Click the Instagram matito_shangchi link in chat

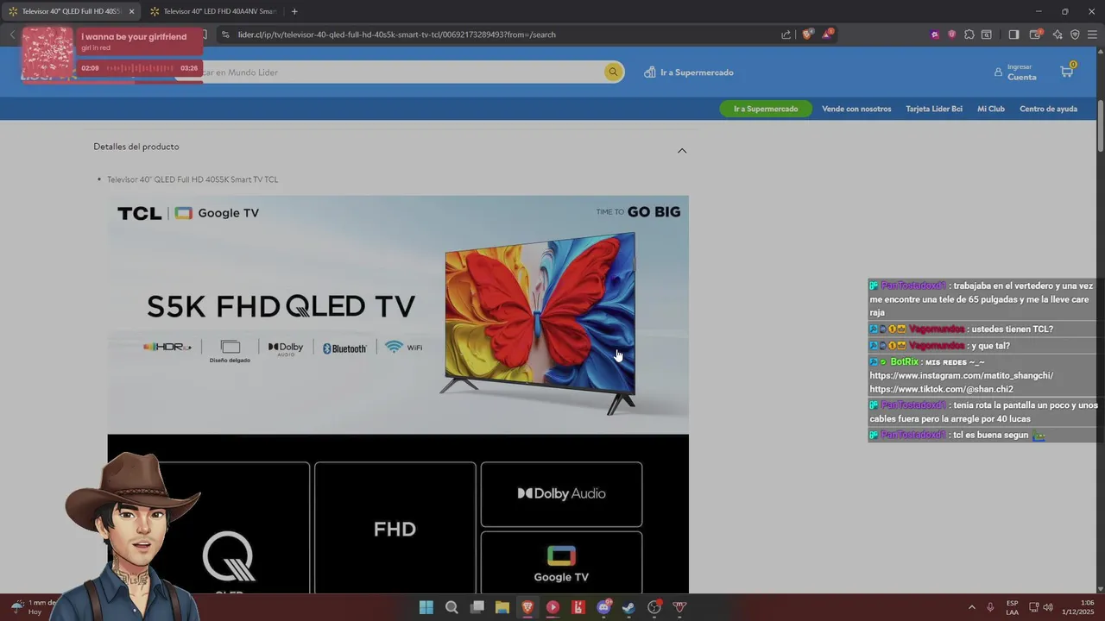961,375
